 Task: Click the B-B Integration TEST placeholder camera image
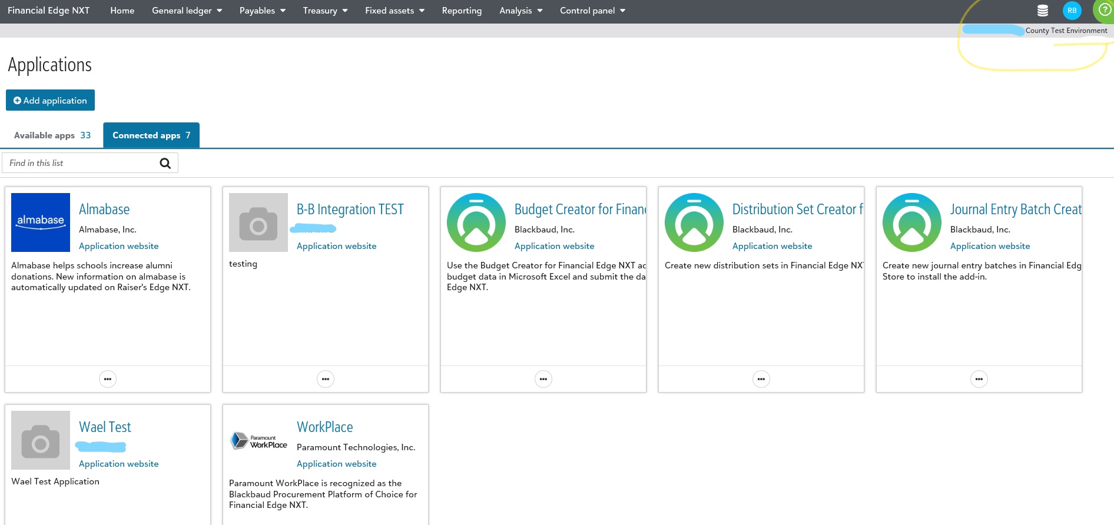point(258,222)
